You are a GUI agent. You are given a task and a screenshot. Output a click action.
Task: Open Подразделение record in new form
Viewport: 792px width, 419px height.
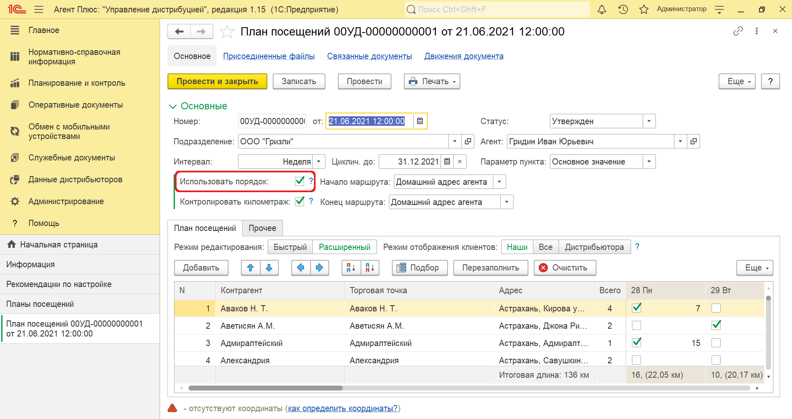468,141
